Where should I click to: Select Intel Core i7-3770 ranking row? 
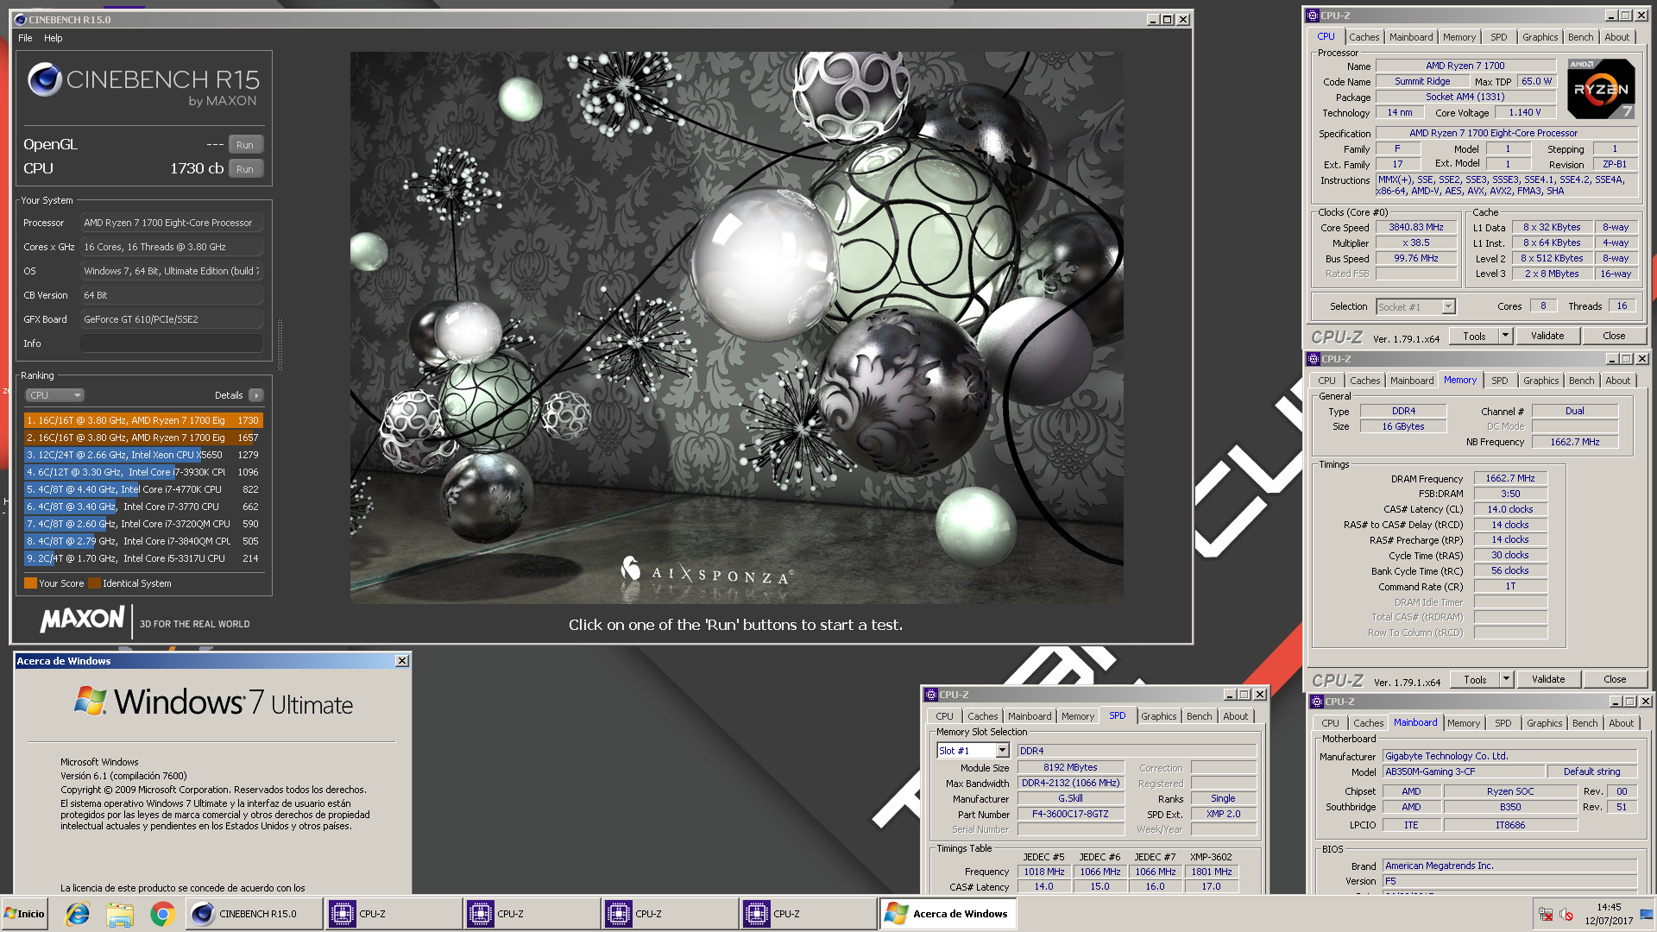143,507
